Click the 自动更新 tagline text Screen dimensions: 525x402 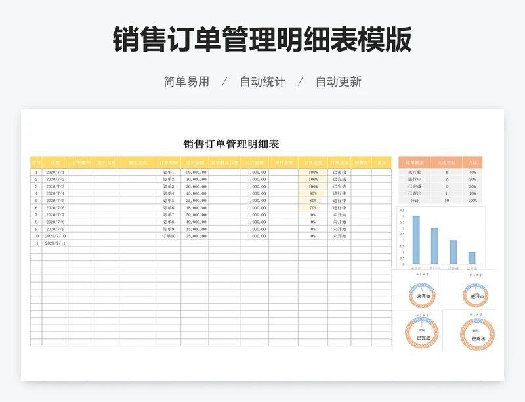pos(339,81)
